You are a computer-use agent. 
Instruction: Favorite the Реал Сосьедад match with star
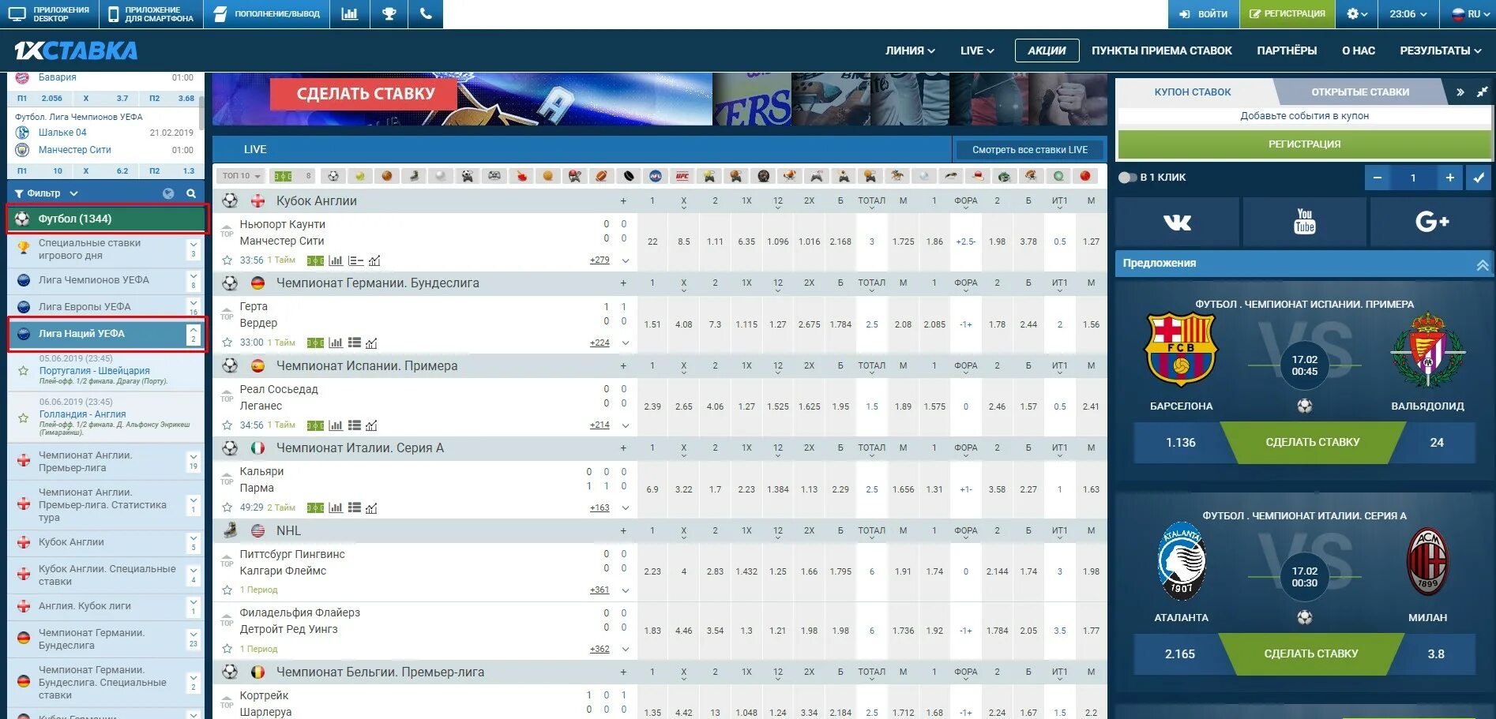(227, 425)
